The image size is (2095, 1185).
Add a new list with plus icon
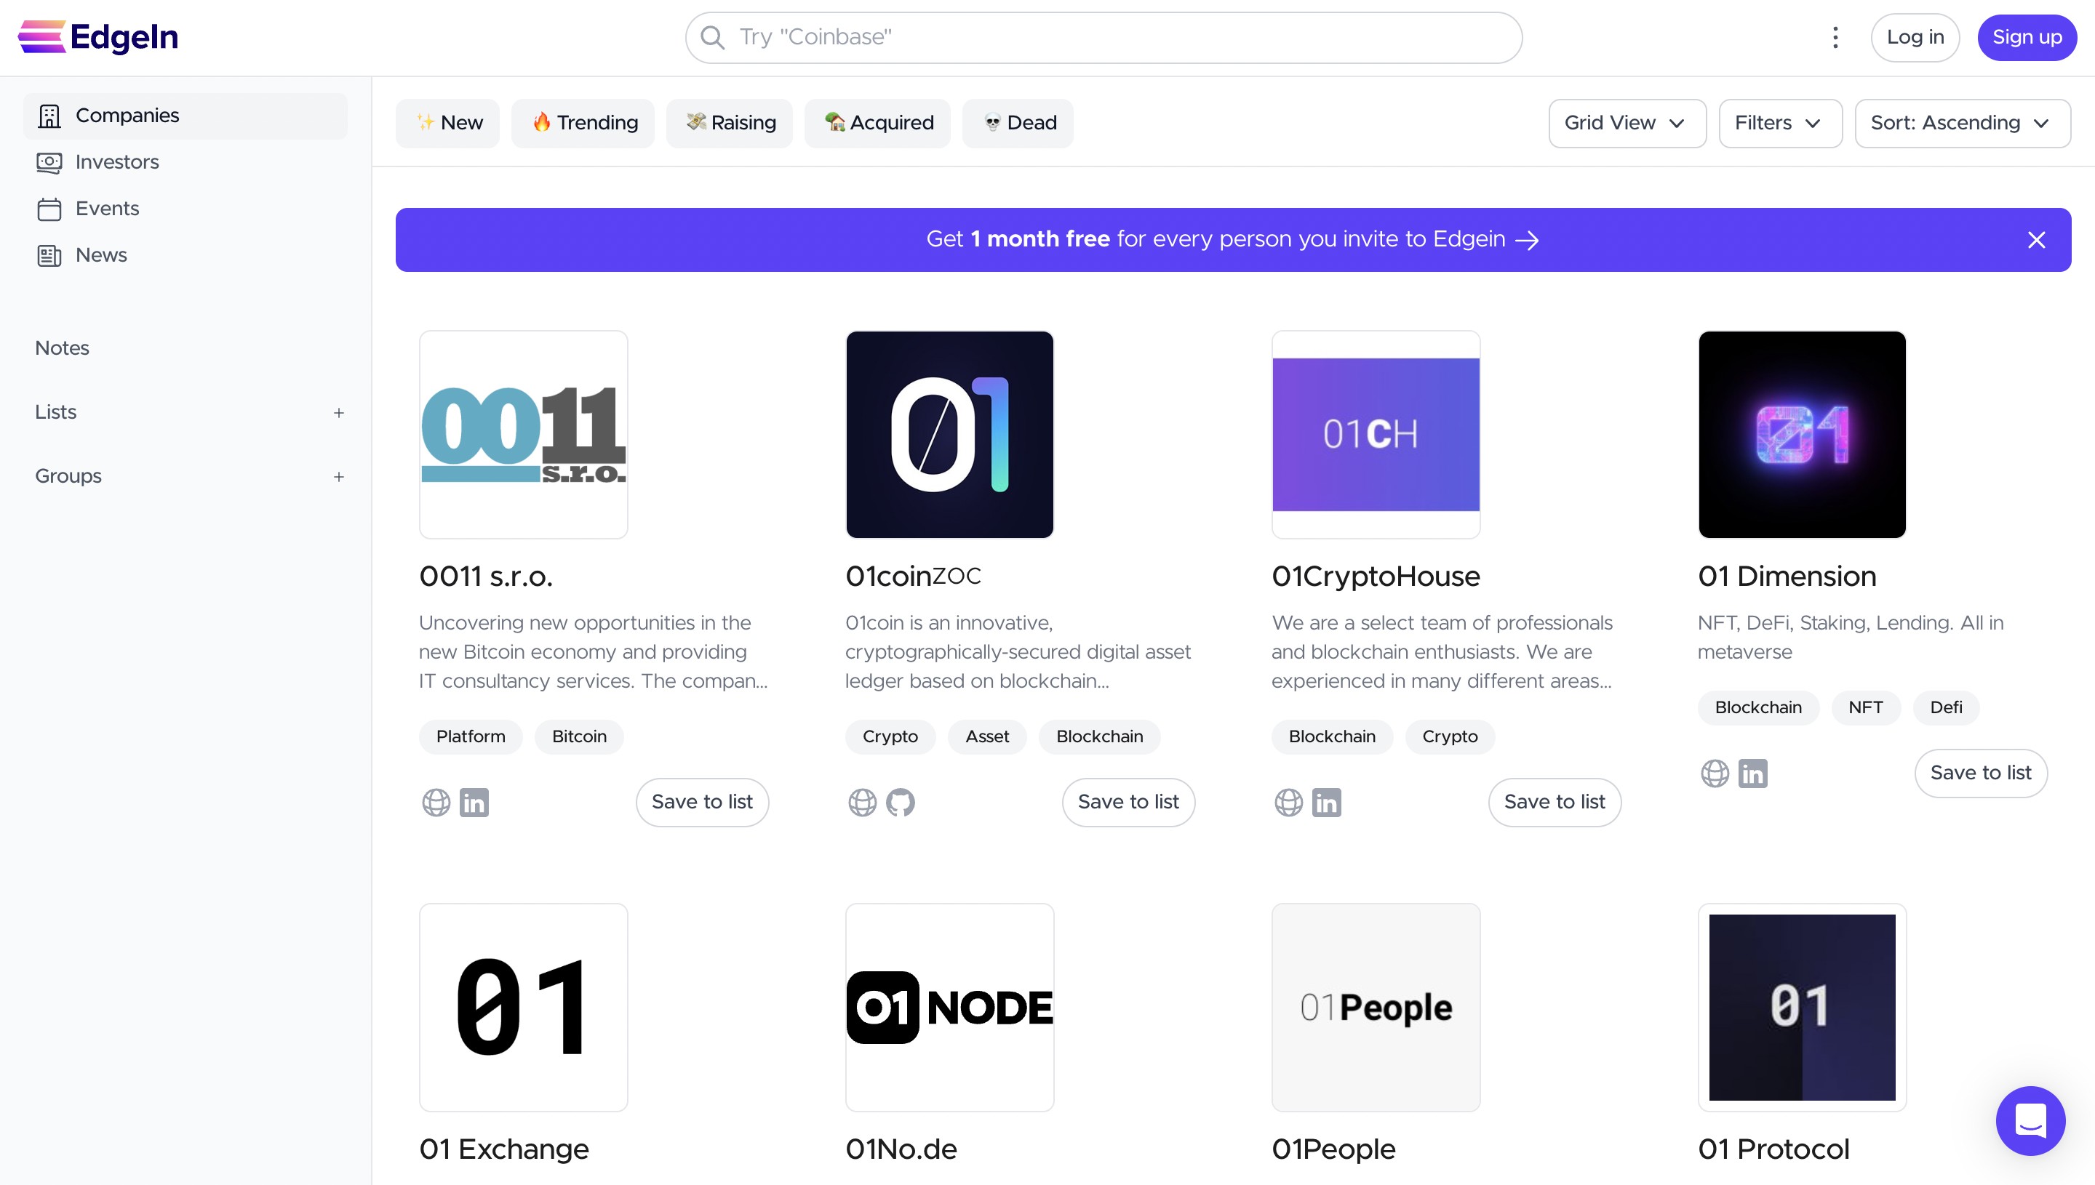(339, 413)
